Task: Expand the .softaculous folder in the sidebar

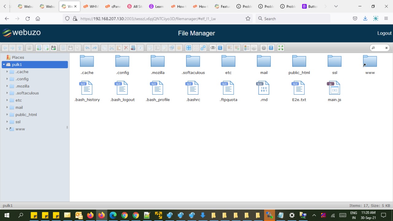Action: pyautogui.click(x=7, y=93)
